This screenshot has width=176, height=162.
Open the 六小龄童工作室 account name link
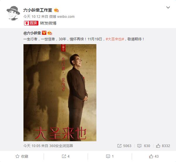[38, 10]
